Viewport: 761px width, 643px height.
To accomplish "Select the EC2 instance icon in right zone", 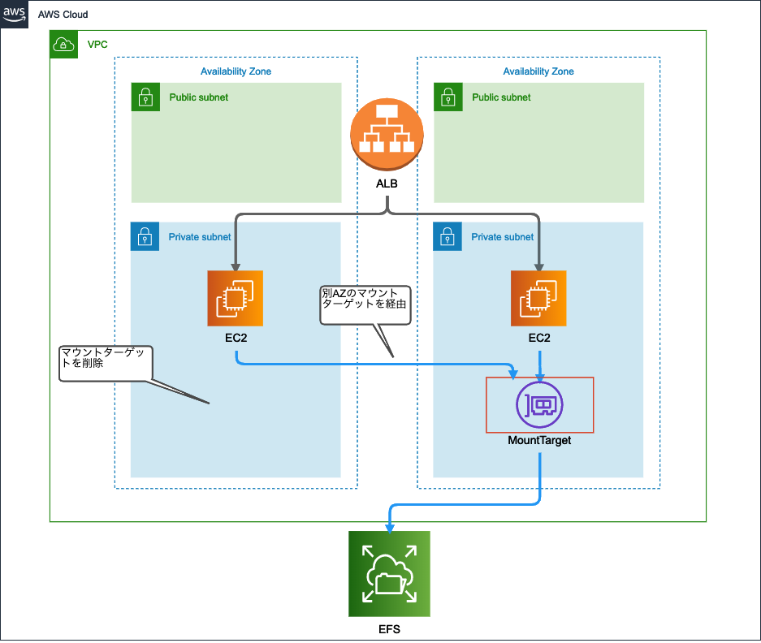I will 538,299.
